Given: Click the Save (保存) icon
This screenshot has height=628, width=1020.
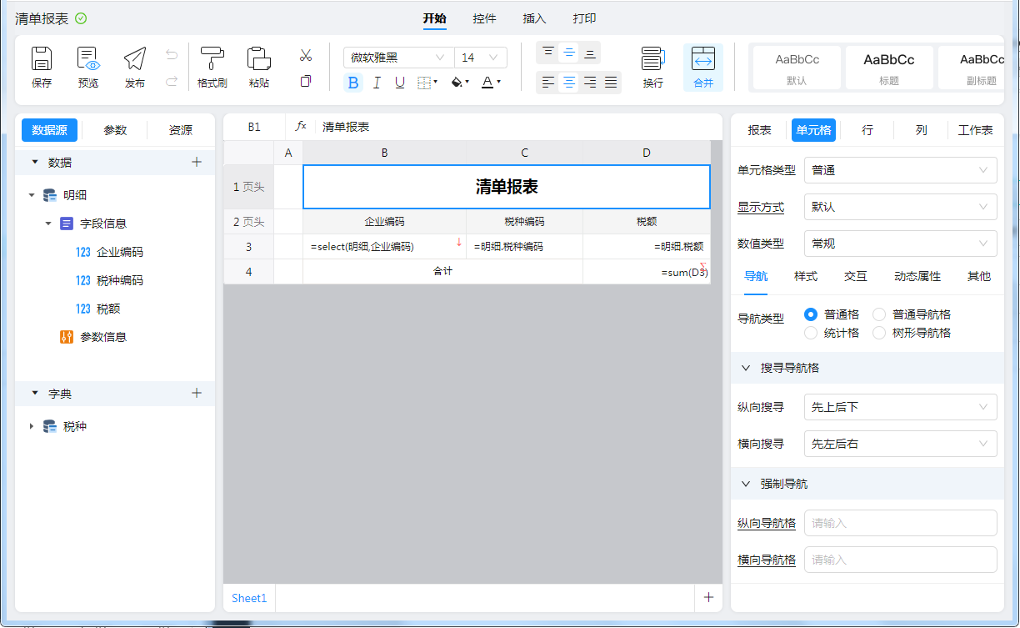Looking at the screenshot, I should point(42,59).
